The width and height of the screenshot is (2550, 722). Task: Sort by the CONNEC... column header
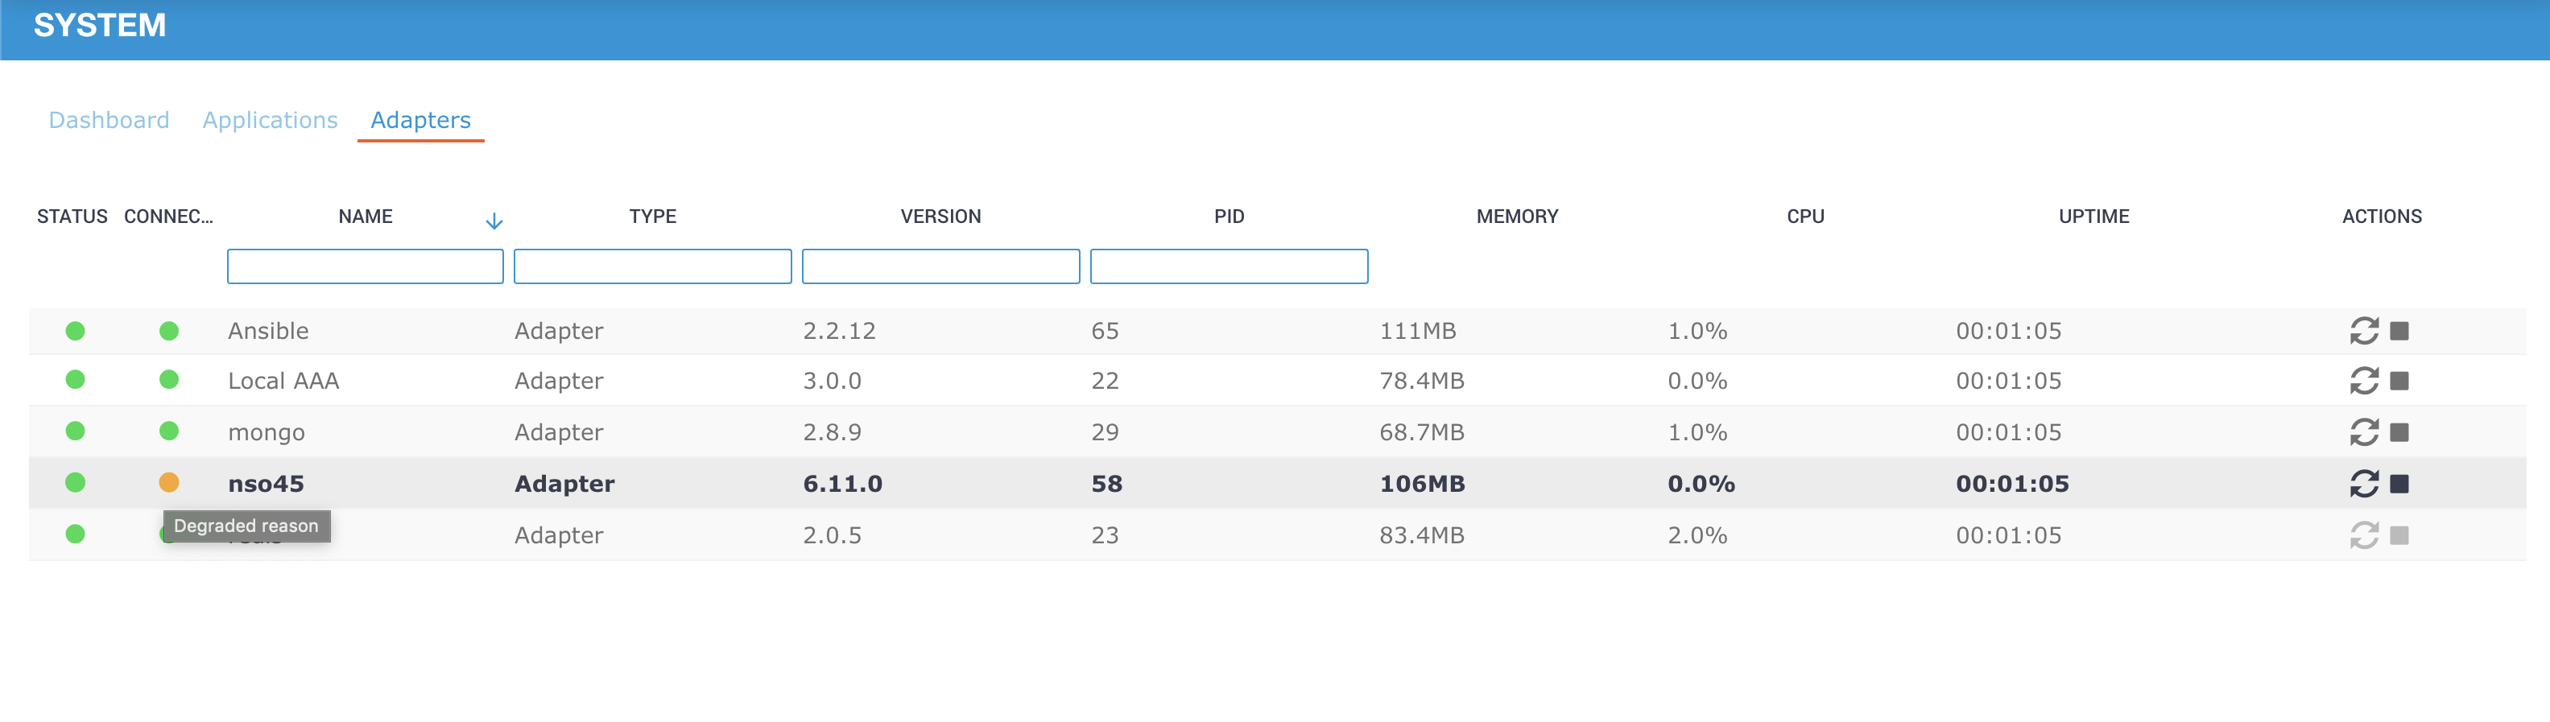point(168,217)
